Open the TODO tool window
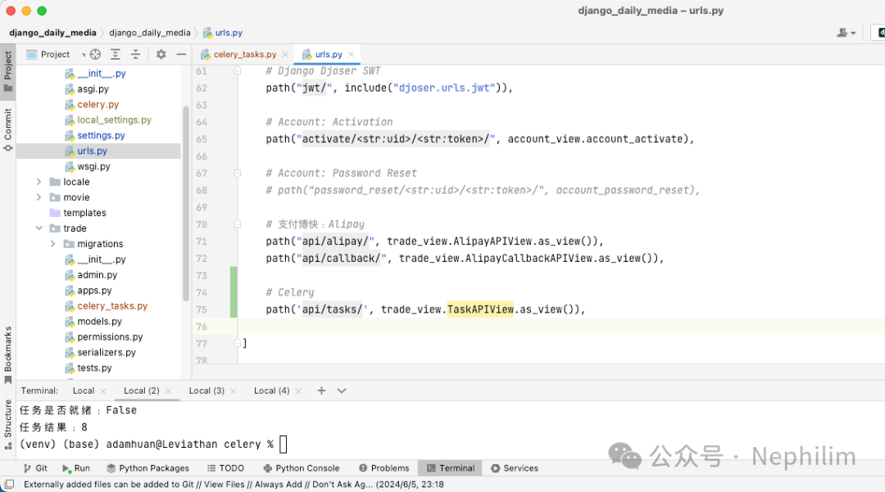This screenshot has height=492, width=885. (x=226, y=467)
